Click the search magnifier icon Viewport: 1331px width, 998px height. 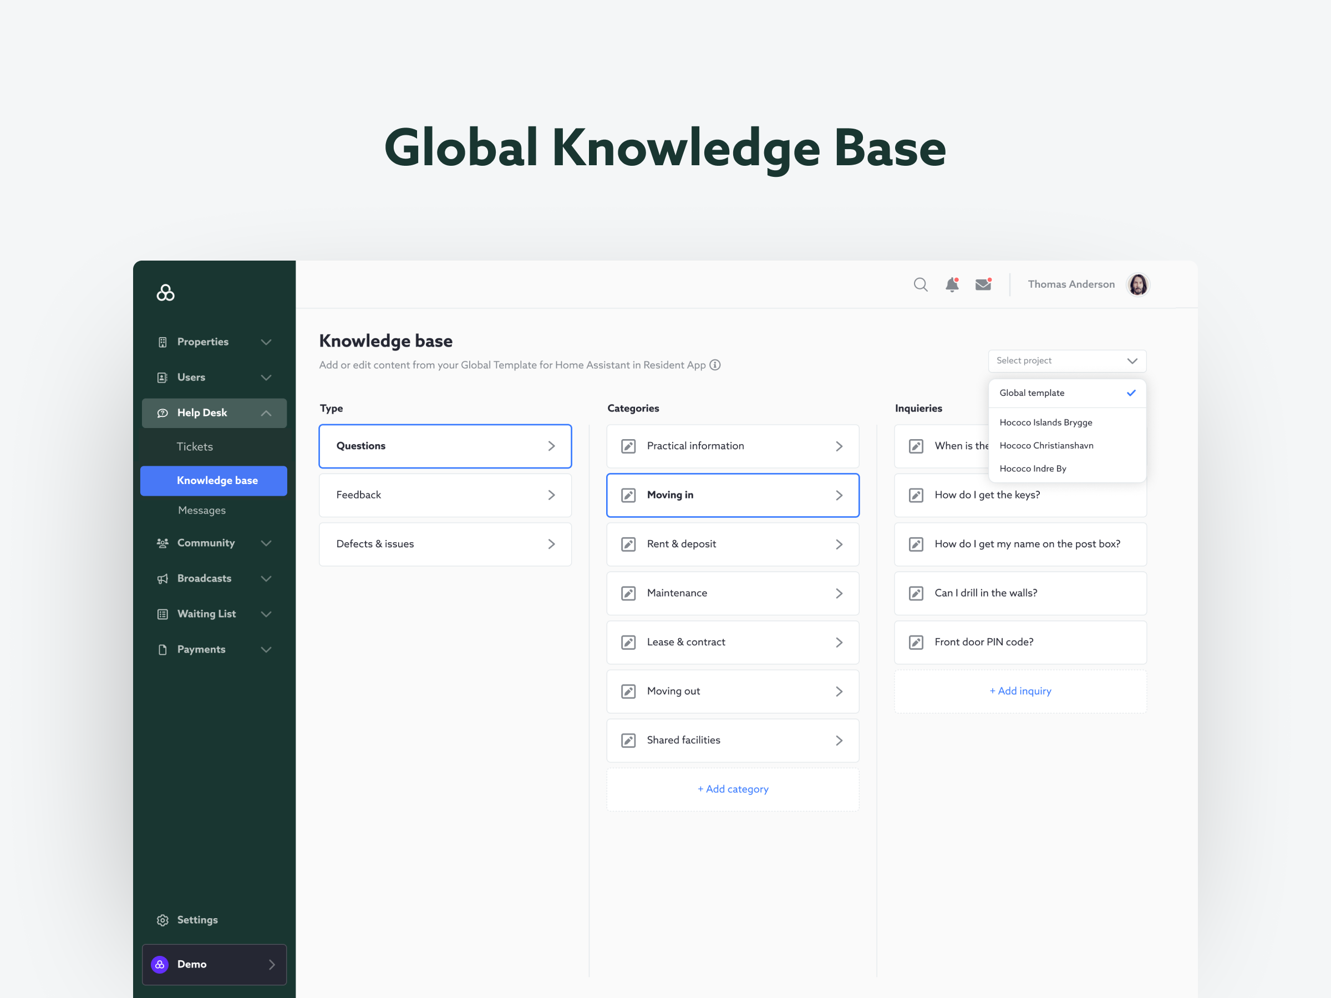[920, 284]
